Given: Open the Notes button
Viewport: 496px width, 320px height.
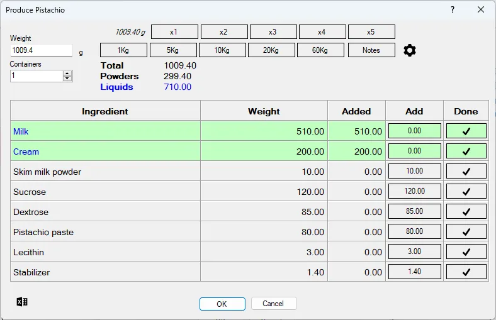Looking at the screenshot, I should click(371, 50).
